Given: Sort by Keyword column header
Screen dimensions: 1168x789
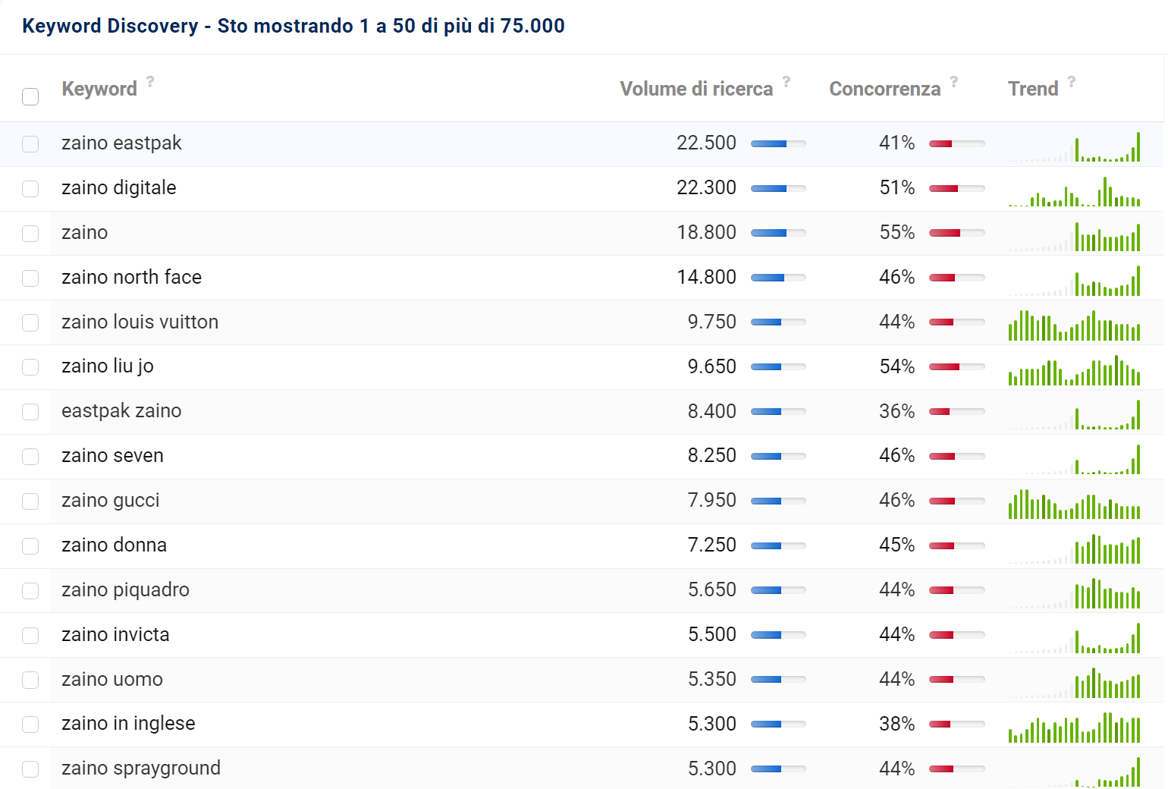Looking at the screenshot, I should pyautogui.click(x=99, y=89).
